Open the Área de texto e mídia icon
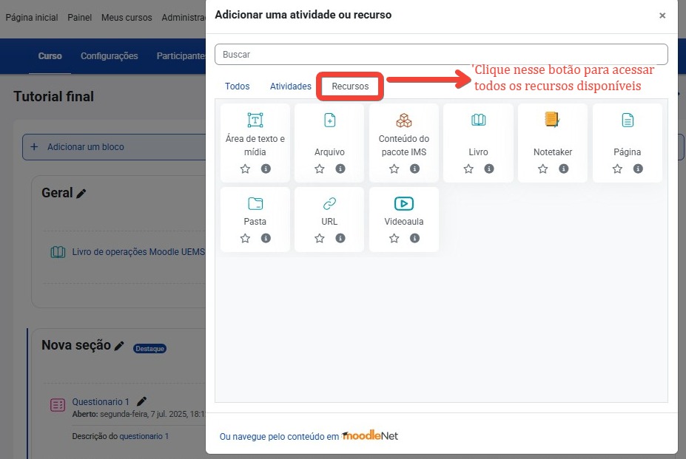686x459 pixels. (255, 120)
